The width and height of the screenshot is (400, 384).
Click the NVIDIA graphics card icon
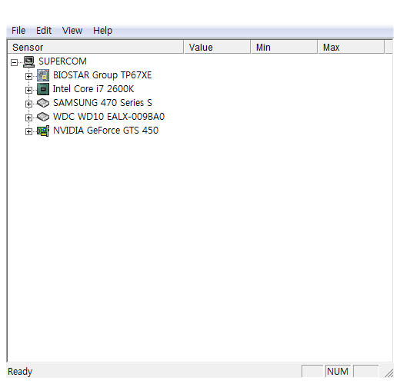(x=43, y=131)
